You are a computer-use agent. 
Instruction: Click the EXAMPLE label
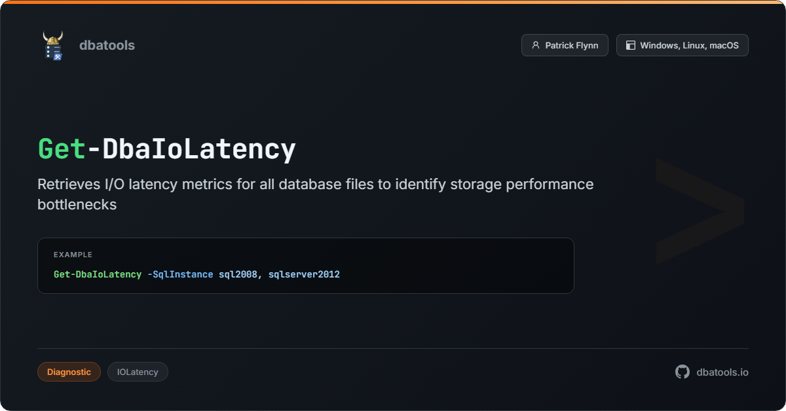(73, 255)
